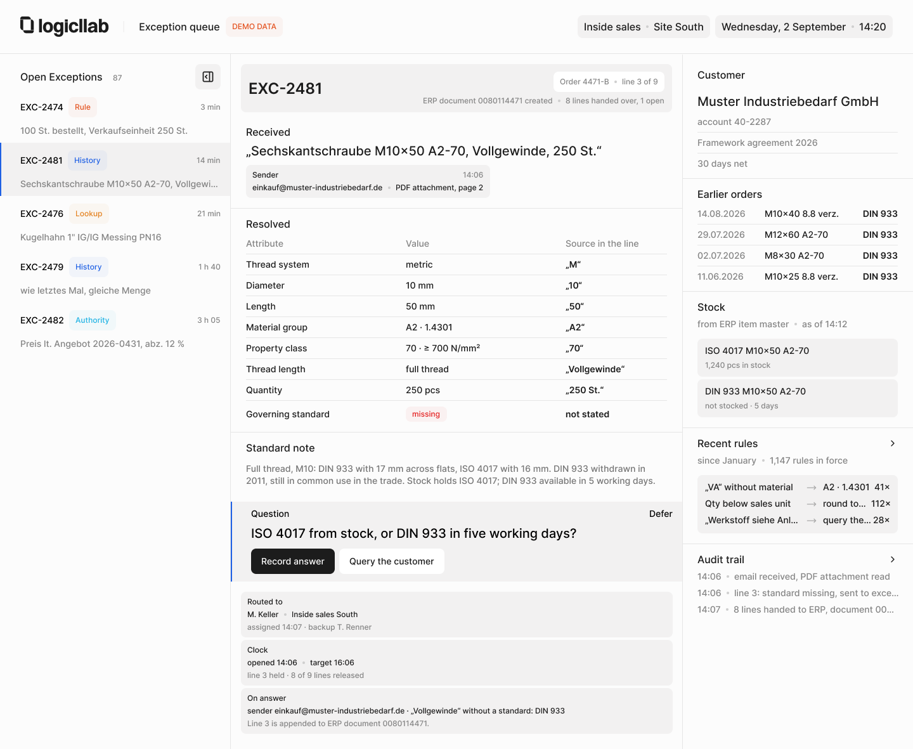Click audit entry email received, PDF attachment read
Image resolution: width=913 pixels, height=749 pixels.
point(798,576)
